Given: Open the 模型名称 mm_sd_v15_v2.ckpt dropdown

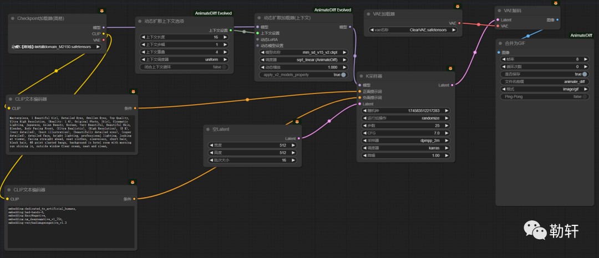Looking at the screenshot, I should [304, 52].
